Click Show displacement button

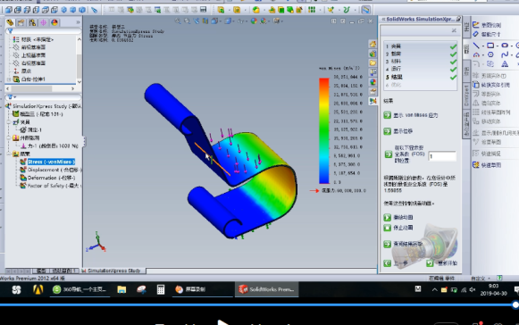pos(388,131)
